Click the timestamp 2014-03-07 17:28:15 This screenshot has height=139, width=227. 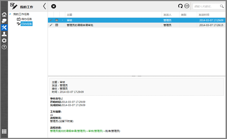[x=211, y=25]
